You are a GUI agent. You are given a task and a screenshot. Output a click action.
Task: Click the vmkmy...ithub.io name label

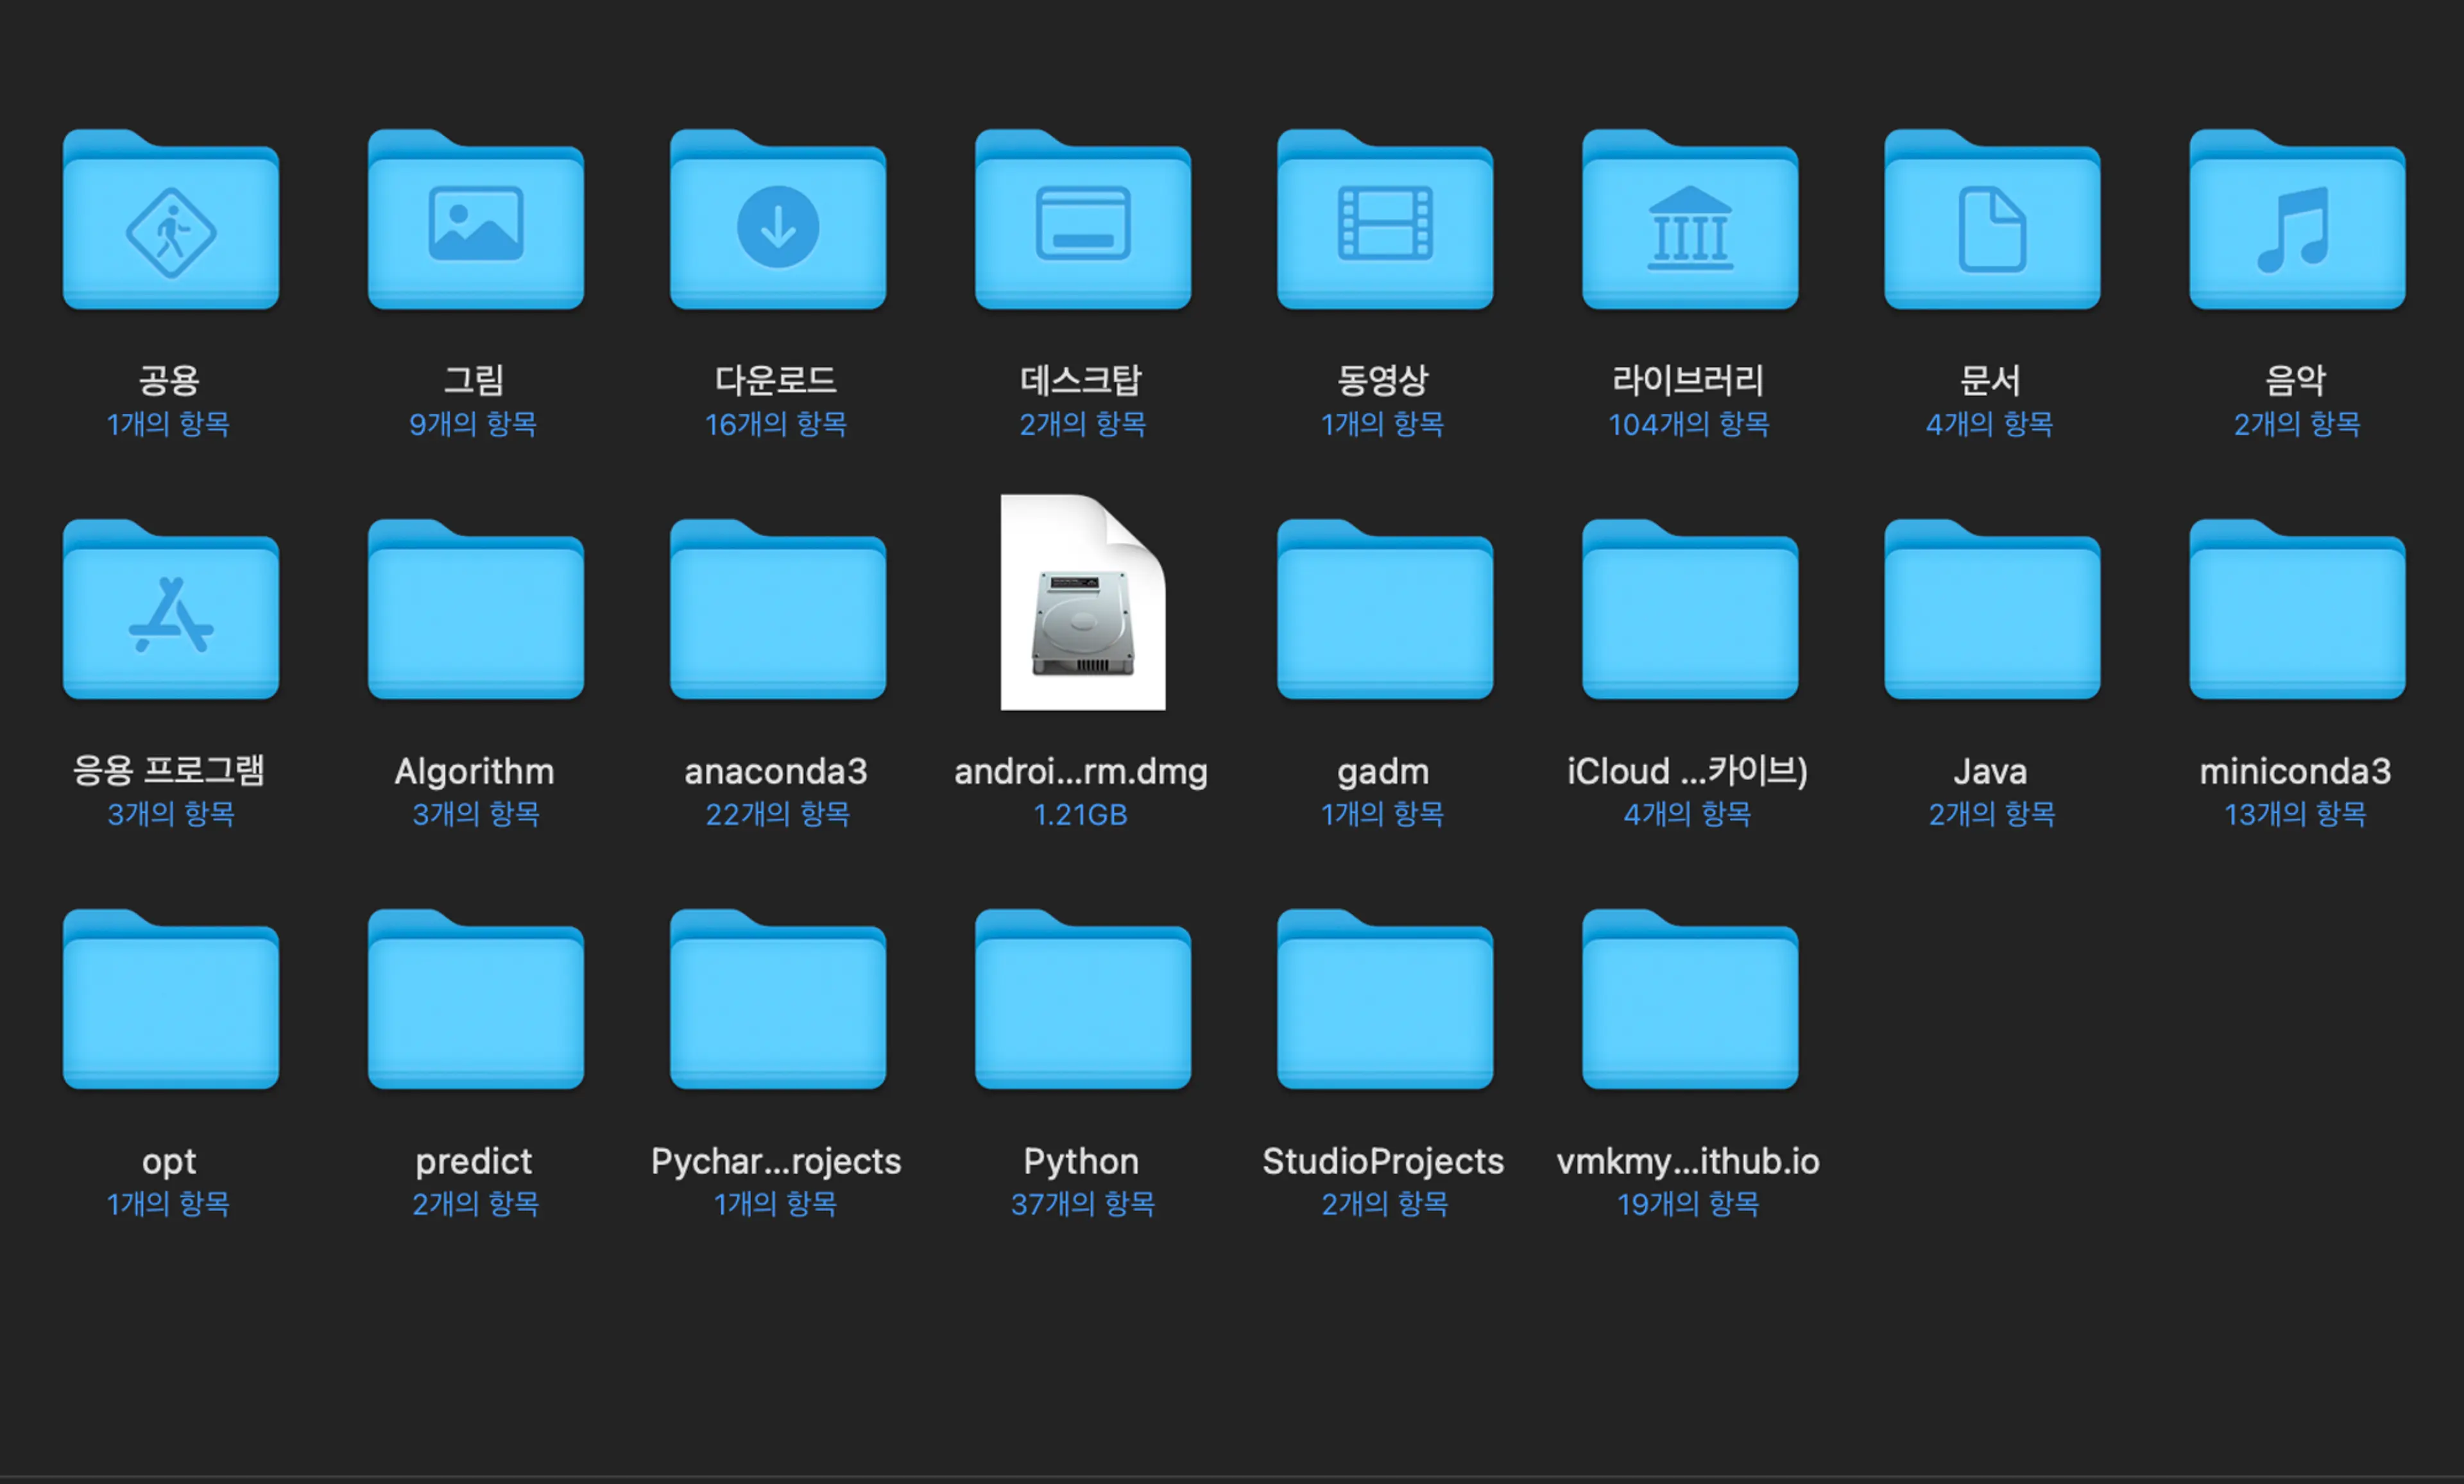tap(1688, 1161)
